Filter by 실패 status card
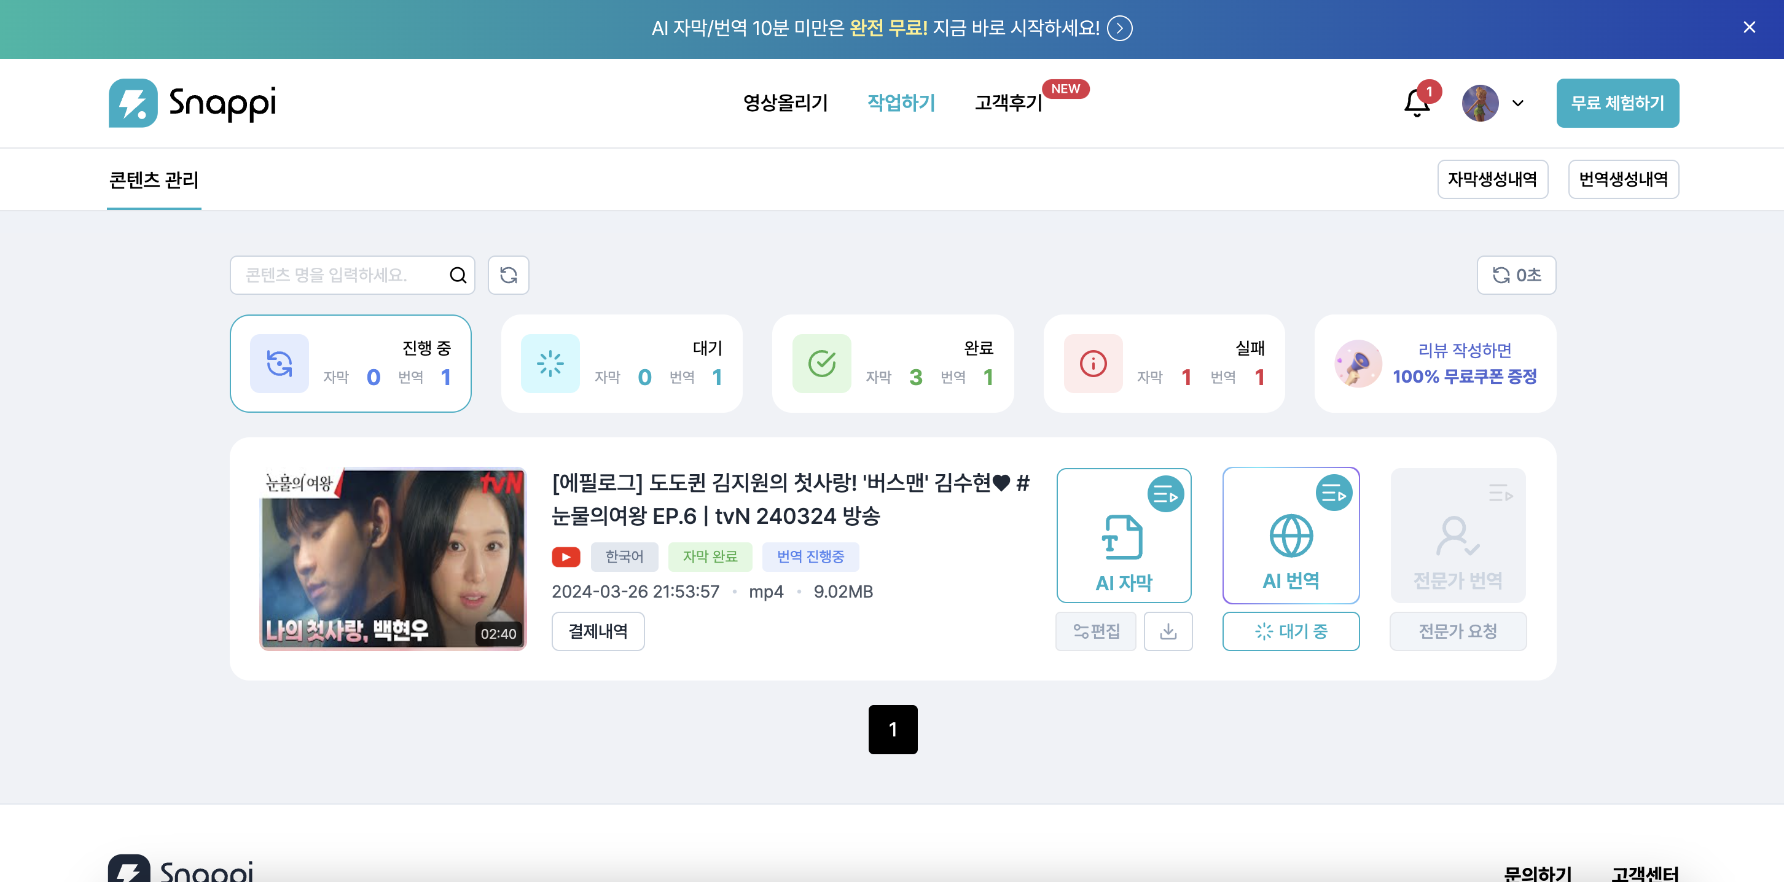 point(1164,364)
